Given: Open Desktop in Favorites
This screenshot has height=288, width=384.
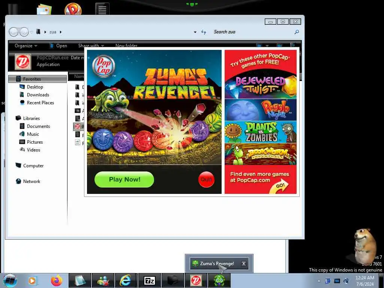Looking at the screenshot, I should coord(35,87).
